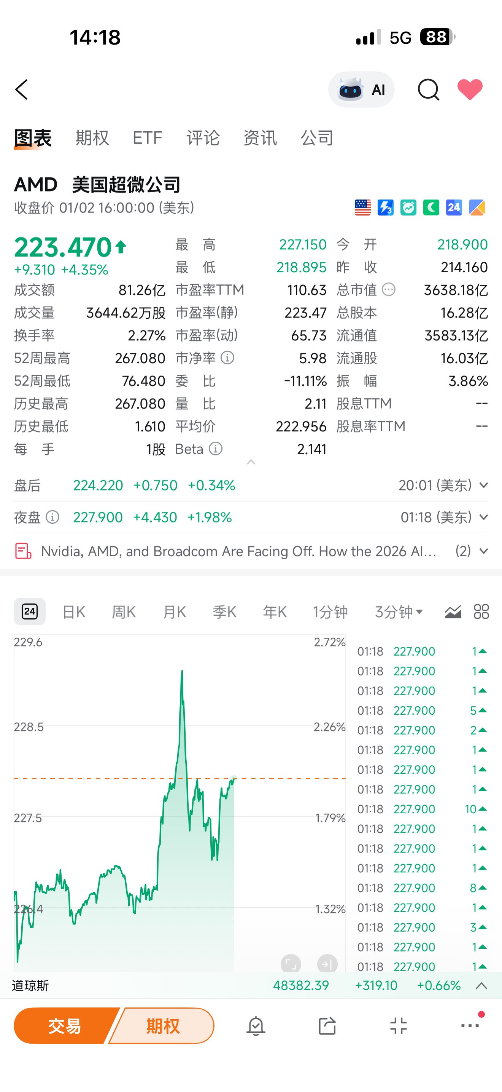Expand the news list chevron next to (2)

pos(483,551)
